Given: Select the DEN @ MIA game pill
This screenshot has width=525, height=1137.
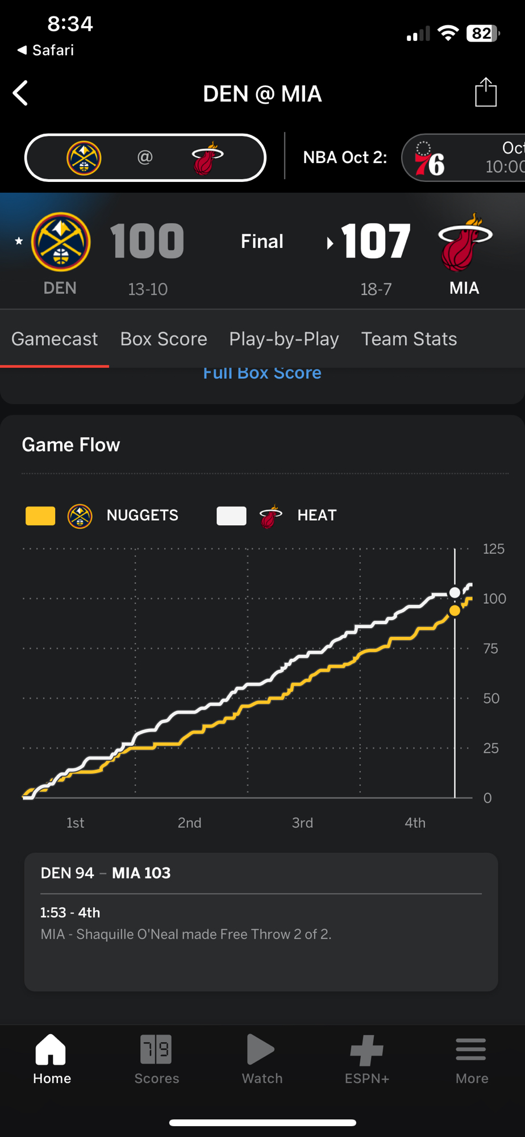Looking at the screenshot, I should pos(145,157).
